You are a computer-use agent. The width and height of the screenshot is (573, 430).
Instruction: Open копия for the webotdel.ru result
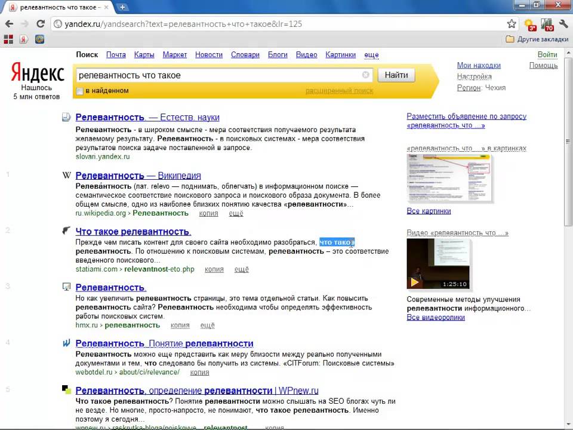(199, 372)
